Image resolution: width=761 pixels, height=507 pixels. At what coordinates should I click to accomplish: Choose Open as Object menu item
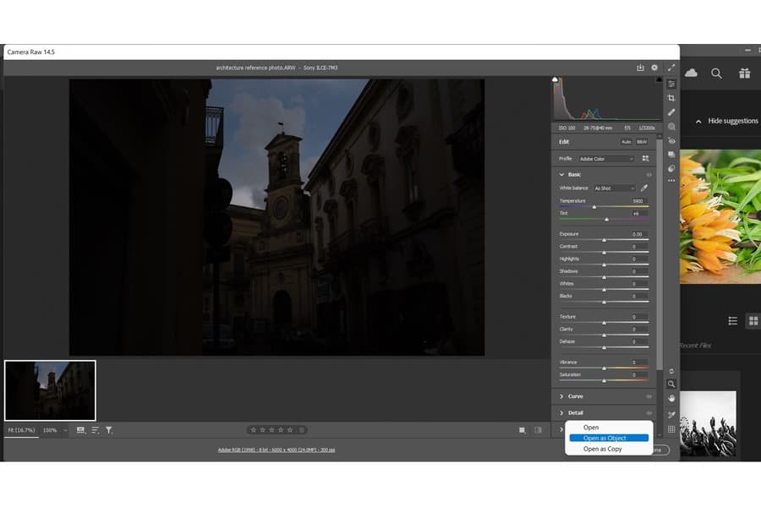(x=609, y=438)
